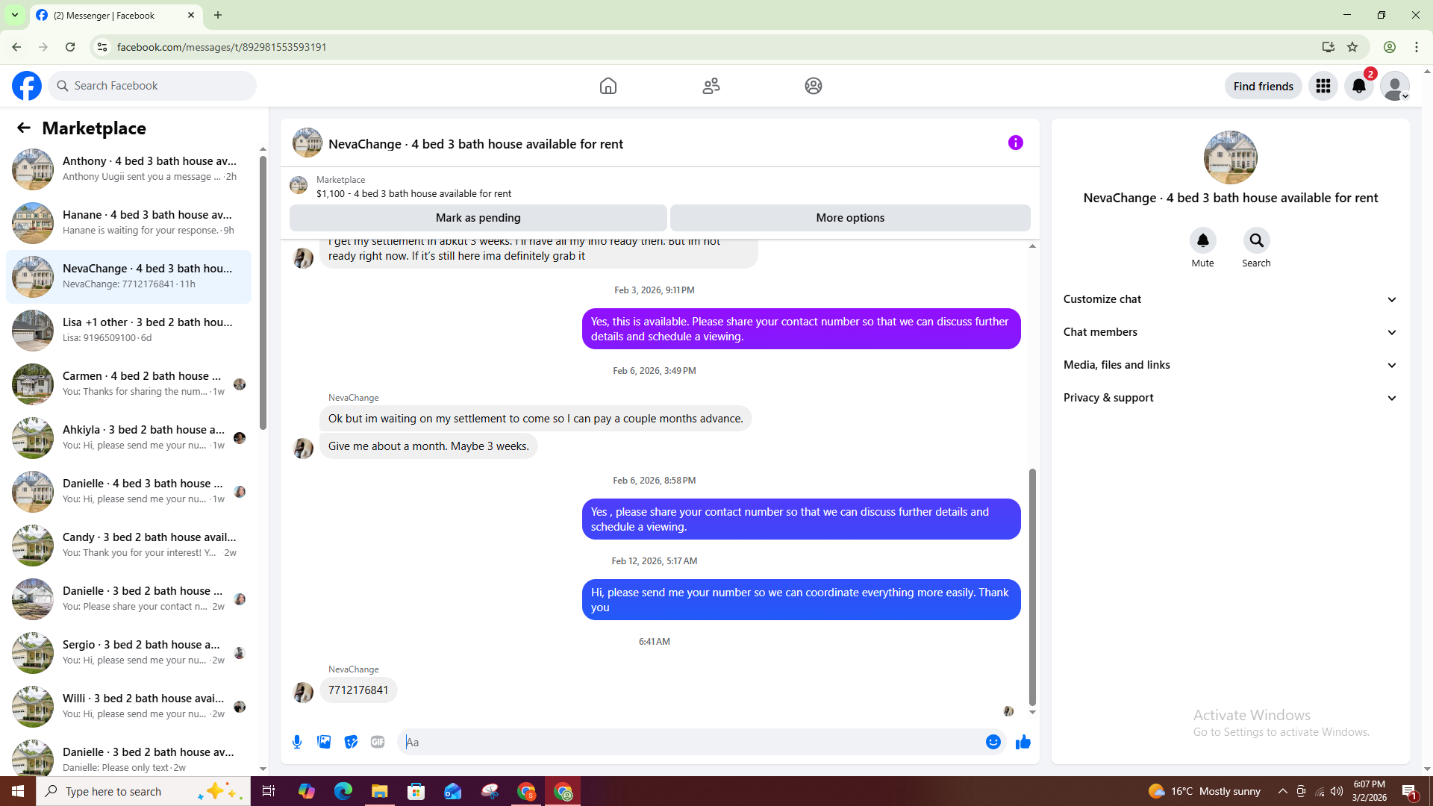Open Anthony 4 bed 3 bath conversation

(x=129, y=169)
